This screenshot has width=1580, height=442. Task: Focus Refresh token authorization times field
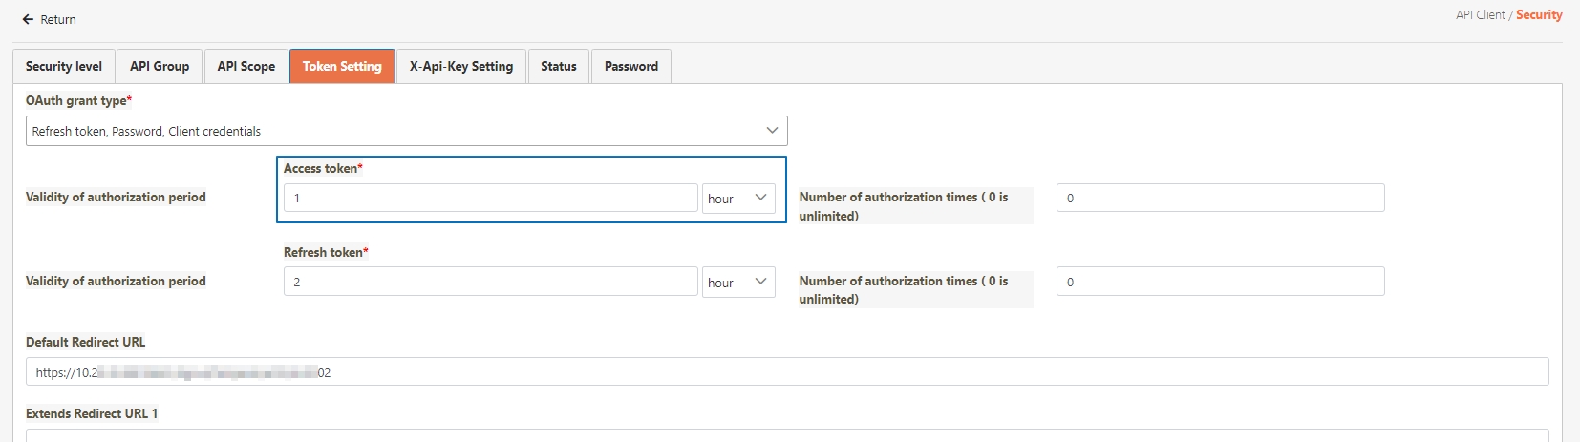point(1219,282)
